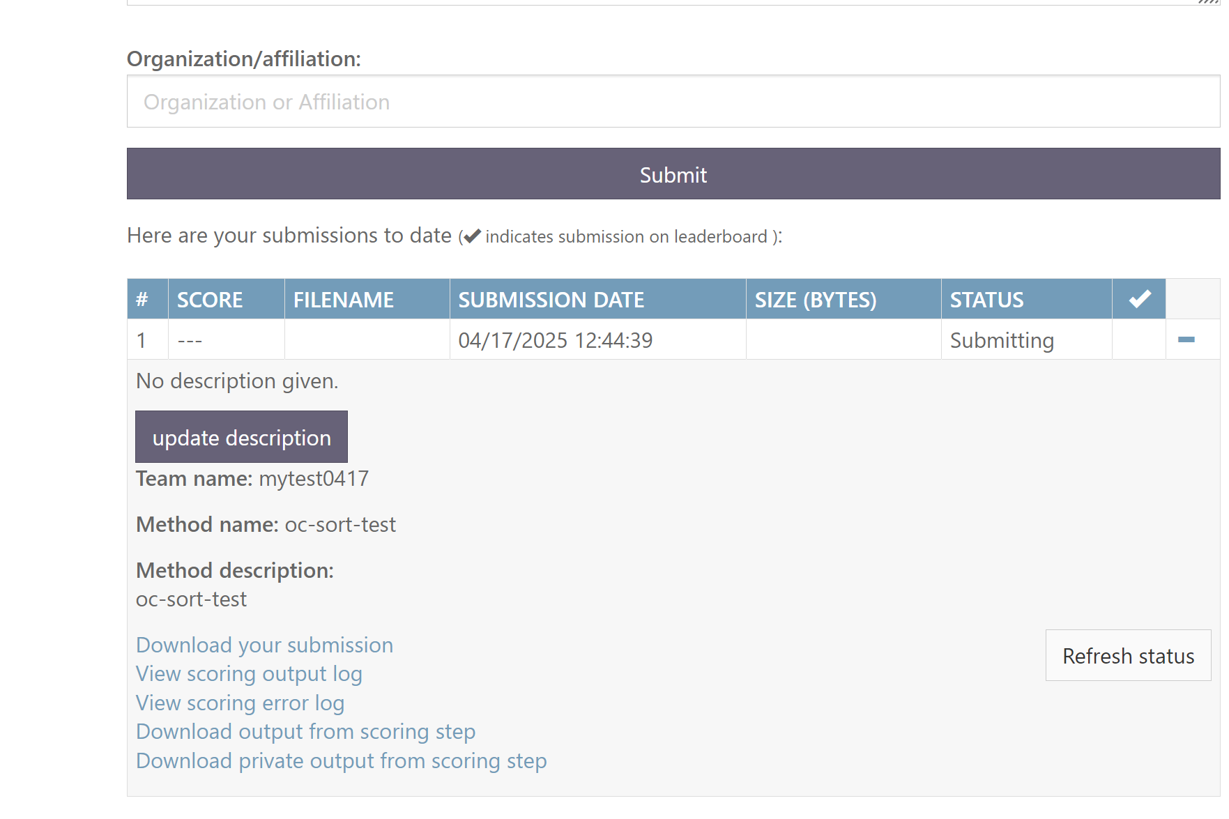Viewport: 1229px width, 819px height.
Task: Toggle leaderboard cell for submission 1
Action: 1138,340
